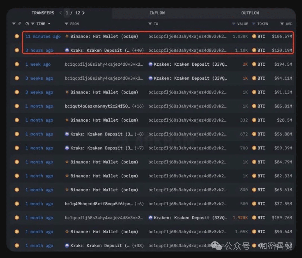
Task: Open the TOKEN column filter
Action: point(254,24)
